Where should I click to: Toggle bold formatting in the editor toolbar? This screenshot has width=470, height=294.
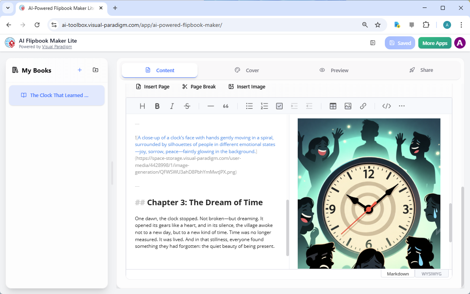[157, 106]
